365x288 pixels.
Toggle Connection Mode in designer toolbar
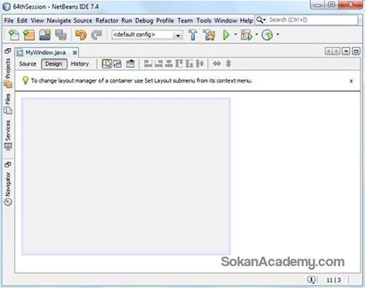click(x=118, y=63)
